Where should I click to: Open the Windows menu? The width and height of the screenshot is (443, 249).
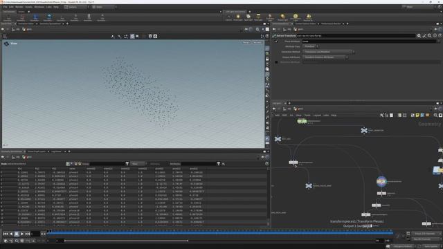click(x=39, y=7)
